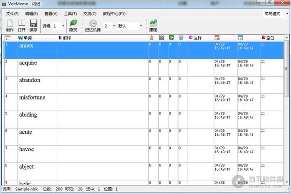291x194 pixels.
Task: Expand the 默认 dropdown
Action: (141, 26)
